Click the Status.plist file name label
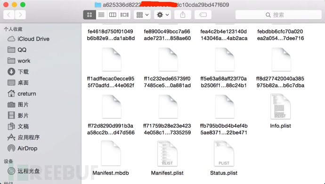The width and height of the screenshot is (325, 184). 224,173
